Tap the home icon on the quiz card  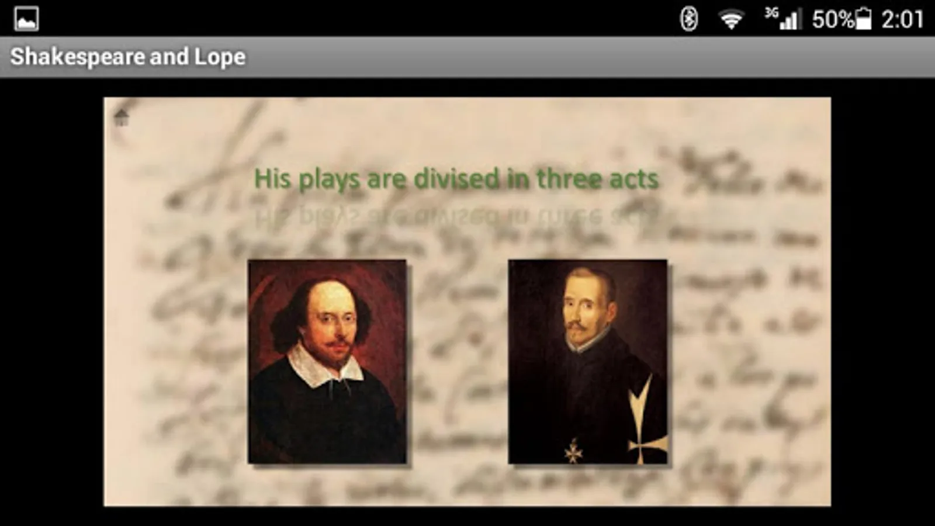pyautogui.click(x=122, y=117)
